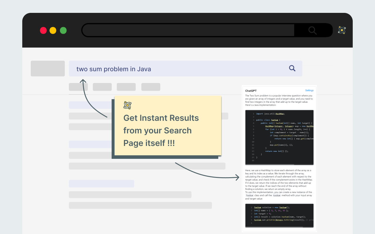
Task: Click the "map.put(nums[i], i);" code line
Action: 281,145
